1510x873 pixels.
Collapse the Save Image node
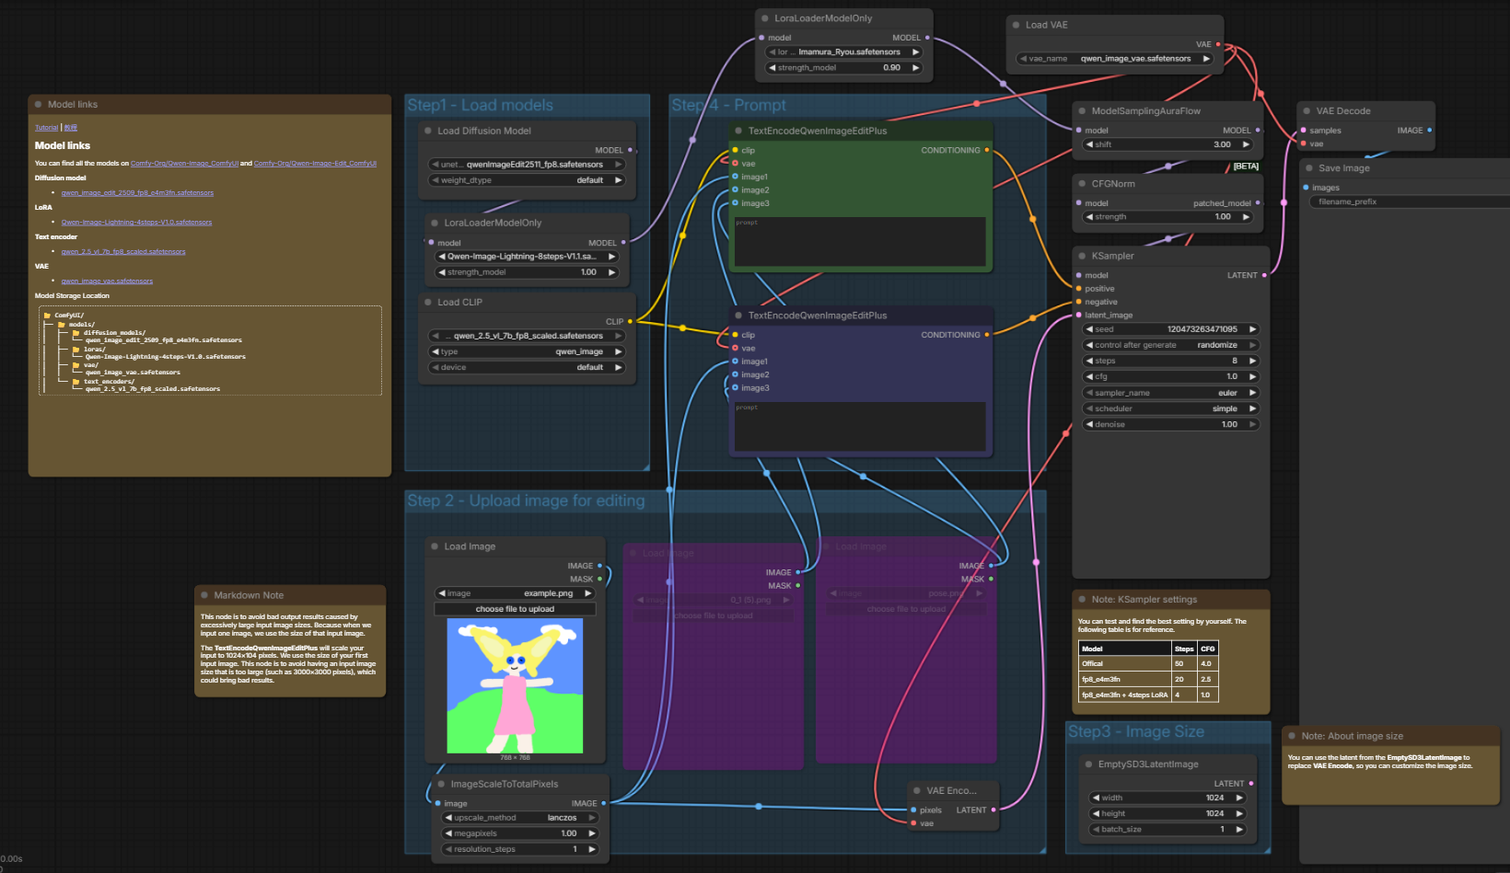[1309, 168]
